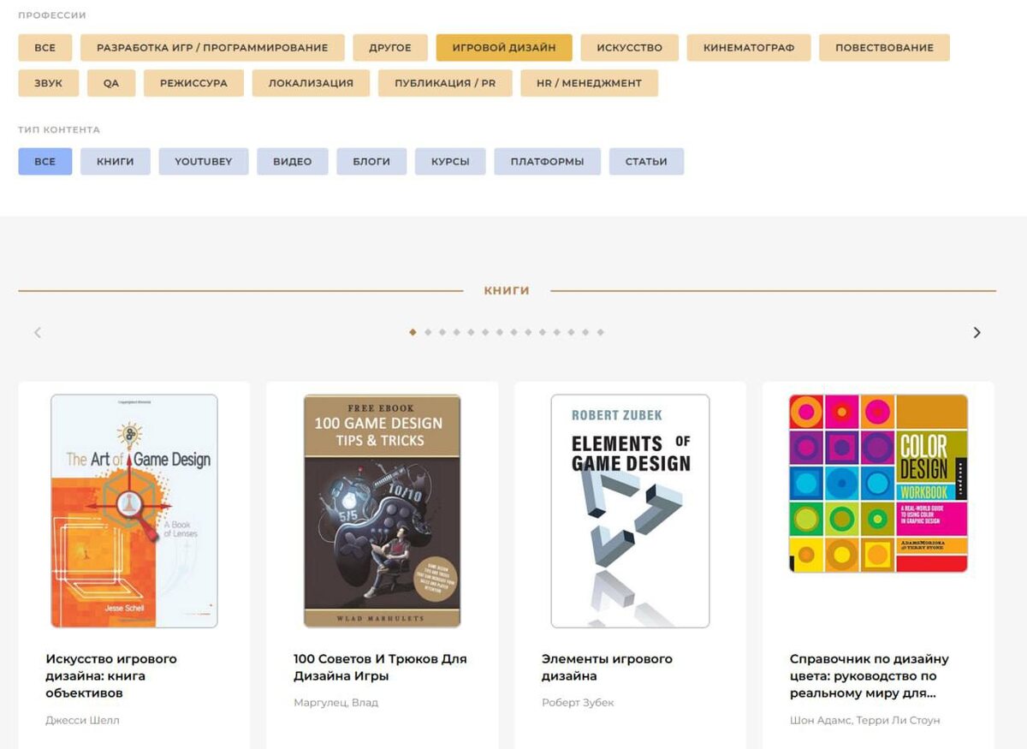
Task: Open the 100 Game Design Tips & Tricks cover
Action: pos(383,511)
